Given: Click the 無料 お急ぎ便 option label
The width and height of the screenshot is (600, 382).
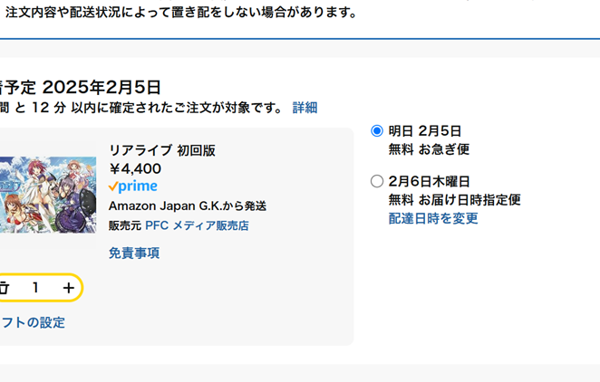Looking at the screenshot, I should [429, 149].
